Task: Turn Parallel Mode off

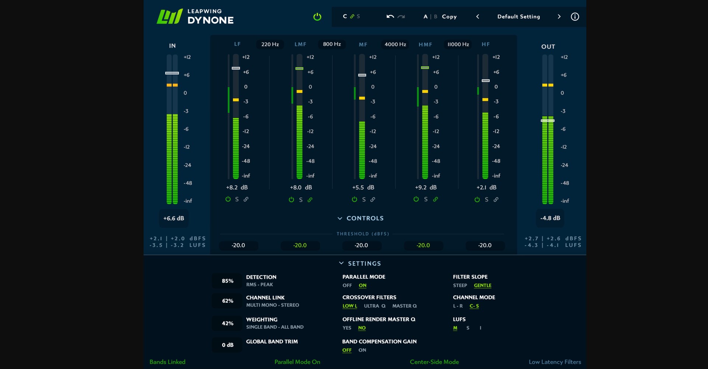Action: [347, 285]
